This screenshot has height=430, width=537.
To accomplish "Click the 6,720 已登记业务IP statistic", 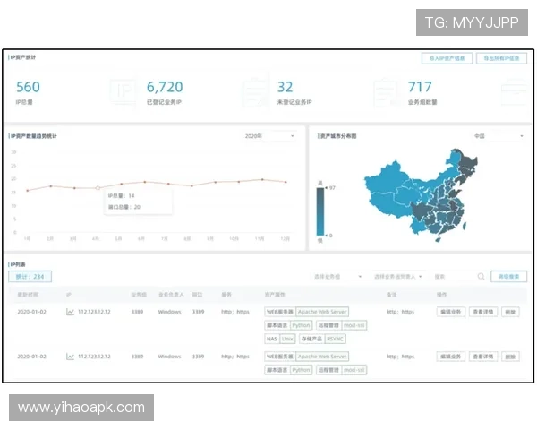I will point(165,92).
